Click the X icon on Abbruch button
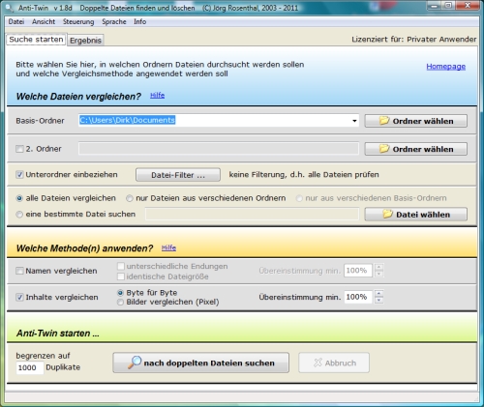This screenshot has height=407, width=484. pyautogui.click(x=318, y=363)
